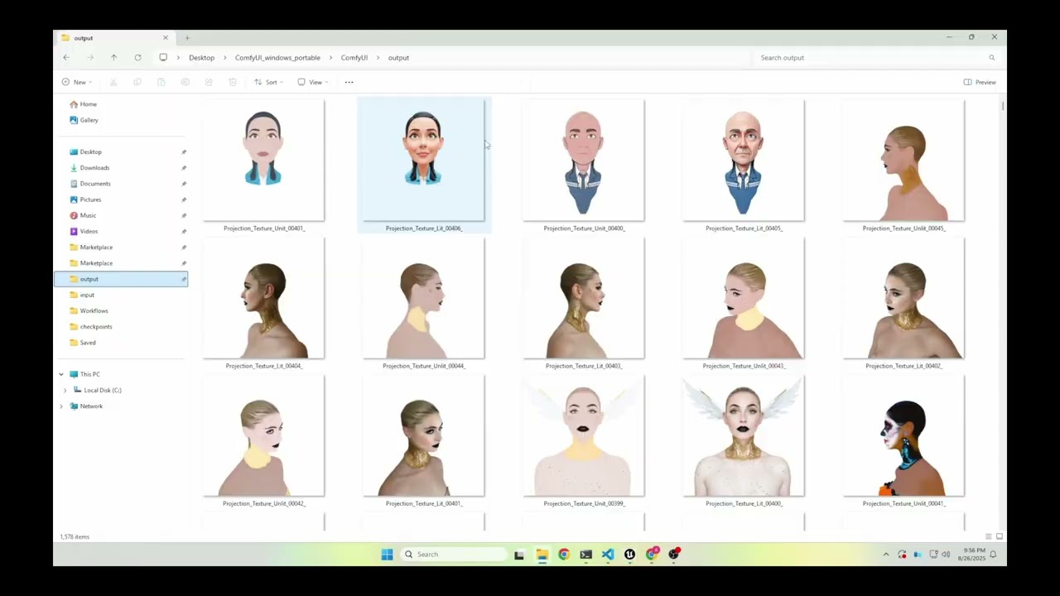The width and height of the screenshot is (1060, 596).
Task: Click file name Projection_Texture_Unlit_00043_
Action: pos(744,366)
